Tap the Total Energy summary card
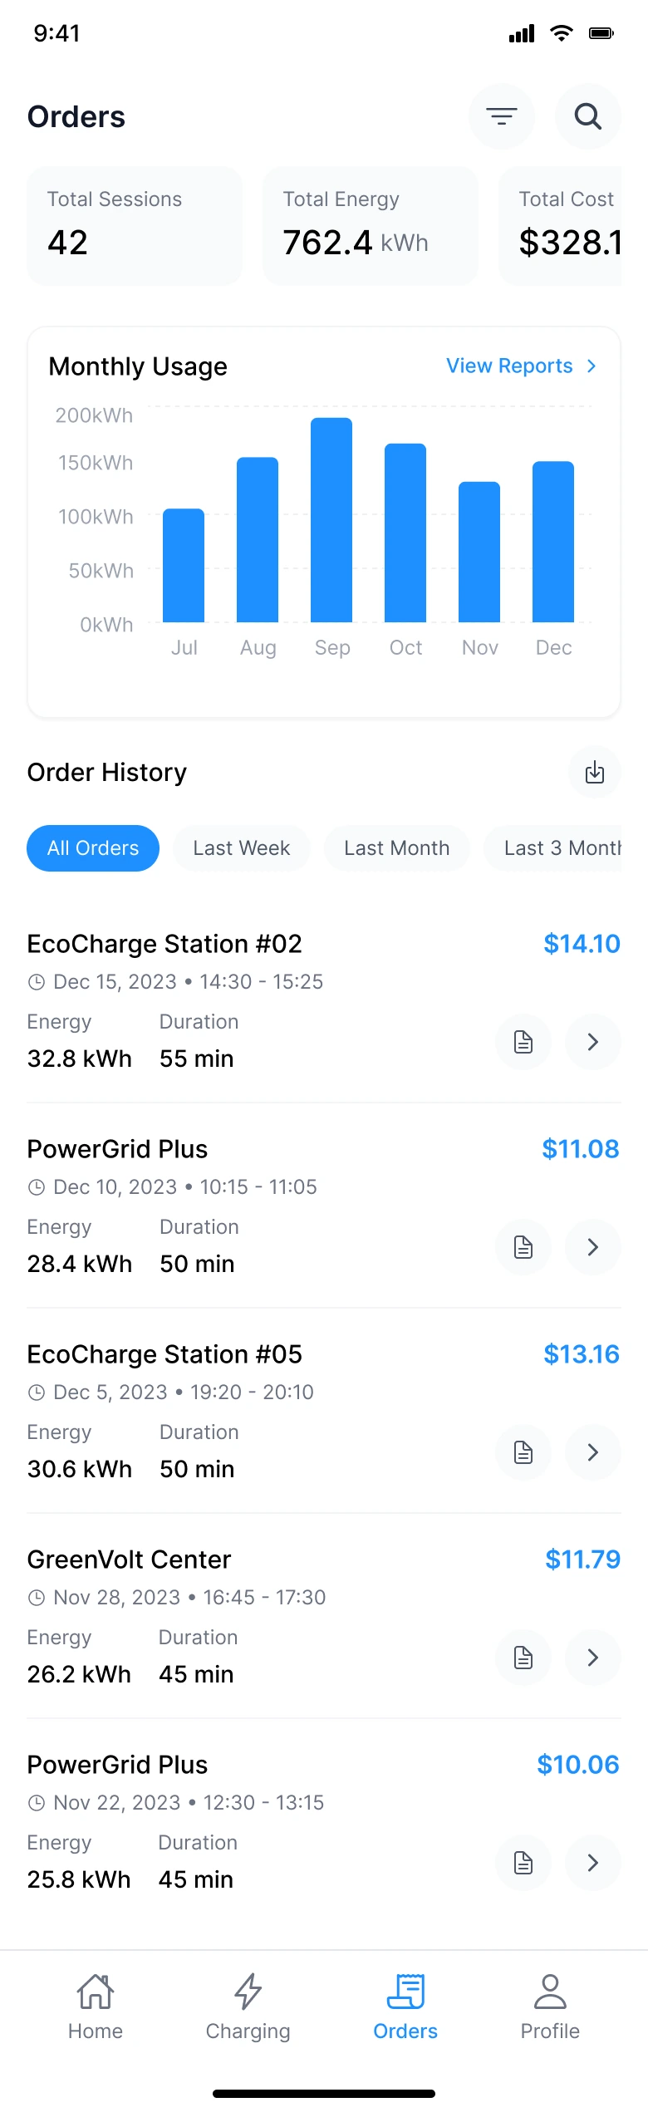 [371, 225]
